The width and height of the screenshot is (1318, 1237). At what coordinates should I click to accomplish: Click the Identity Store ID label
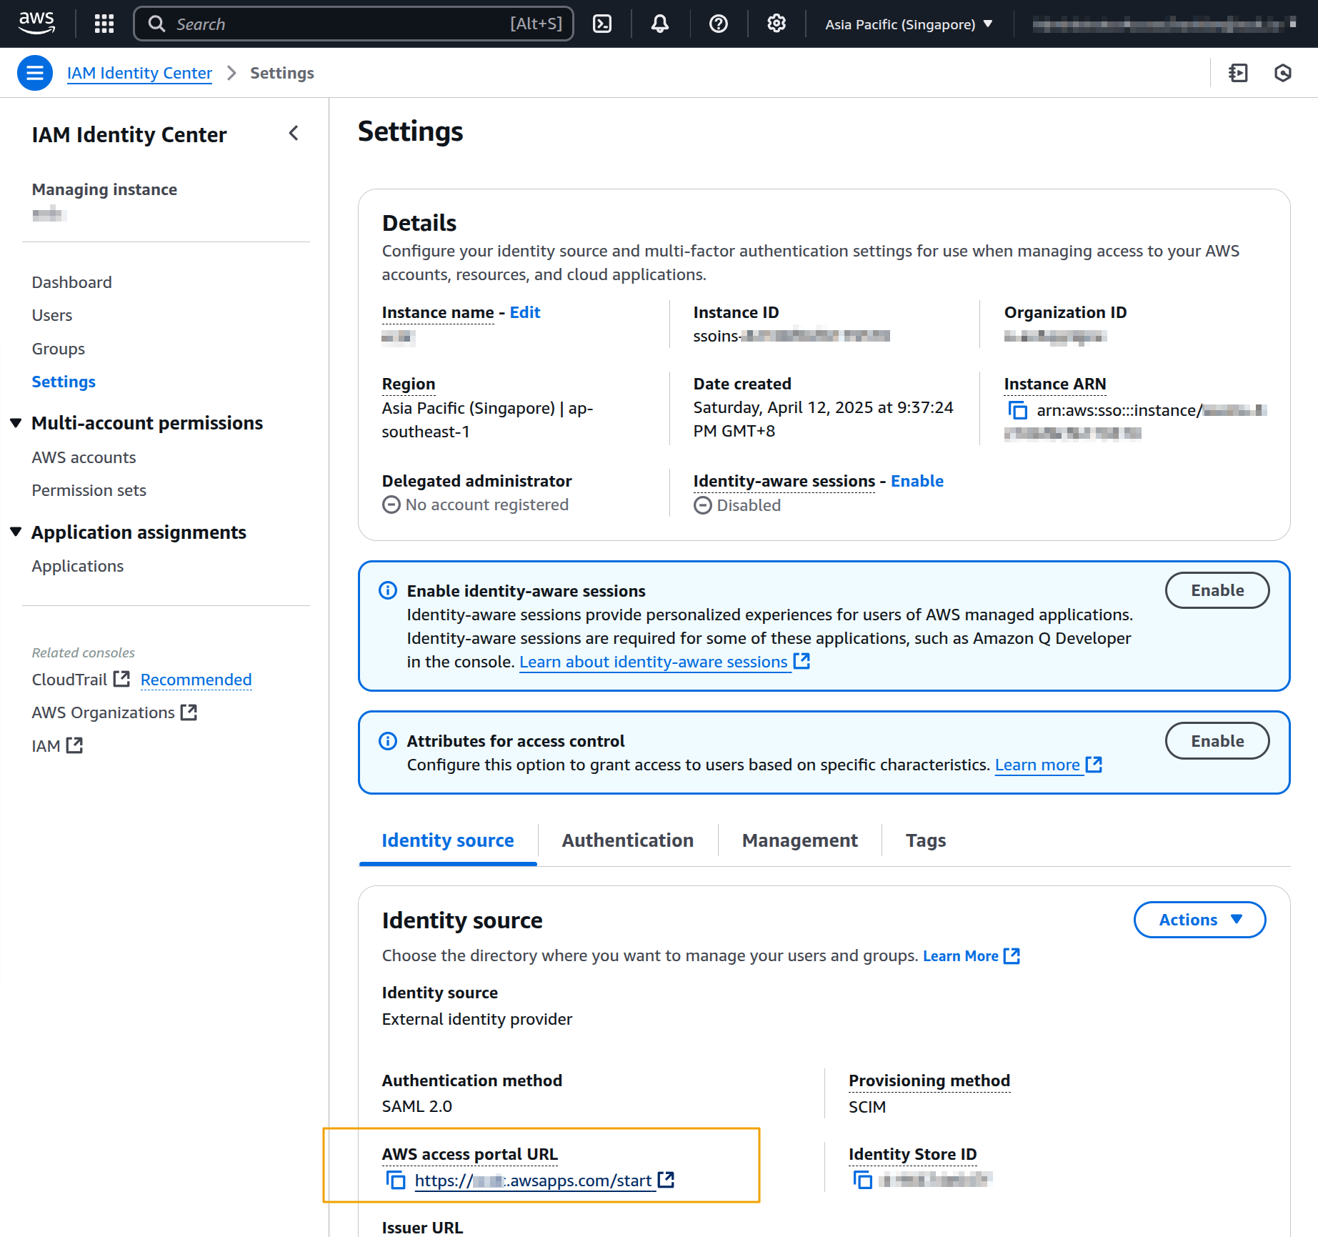[913, 1154]
